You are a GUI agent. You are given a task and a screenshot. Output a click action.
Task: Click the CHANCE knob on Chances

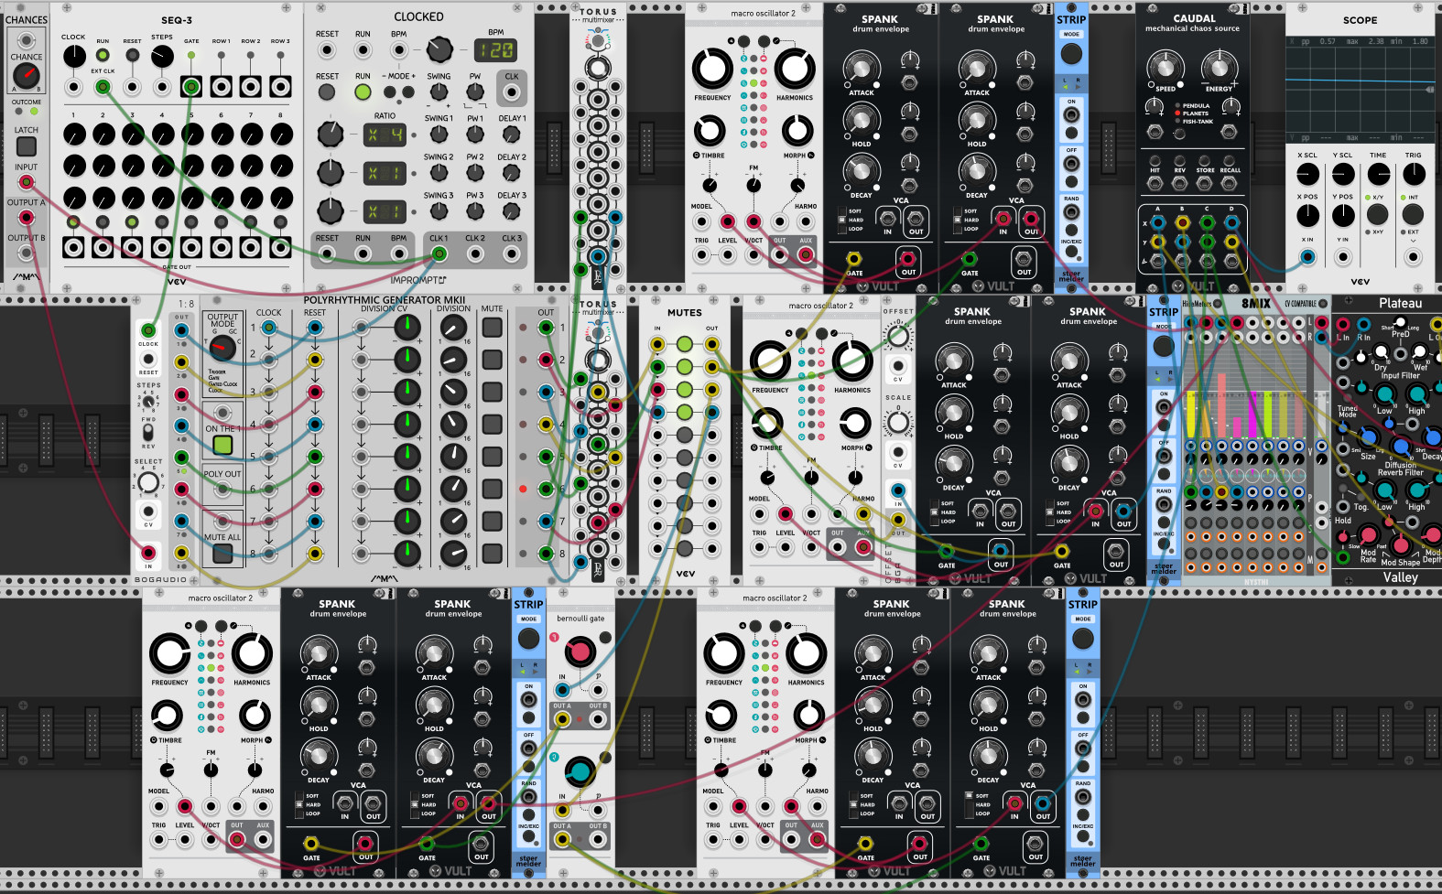coord(27,76)
